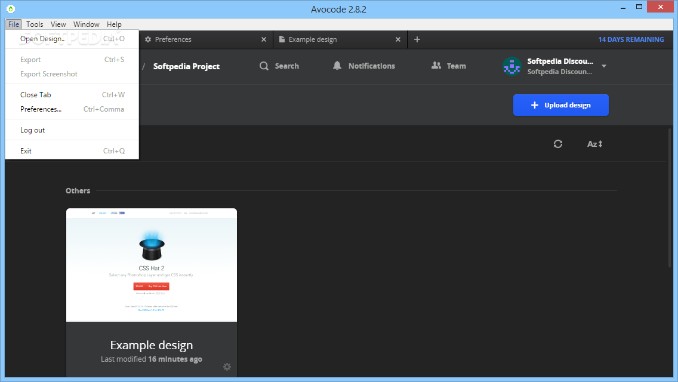
Task: Click the Softpedia account avatar
Action: click(512, 66)
